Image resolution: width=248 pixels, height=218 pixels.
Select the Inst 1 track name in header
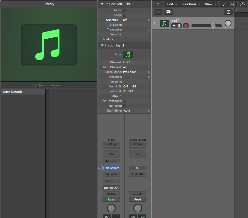pos(175,21)
